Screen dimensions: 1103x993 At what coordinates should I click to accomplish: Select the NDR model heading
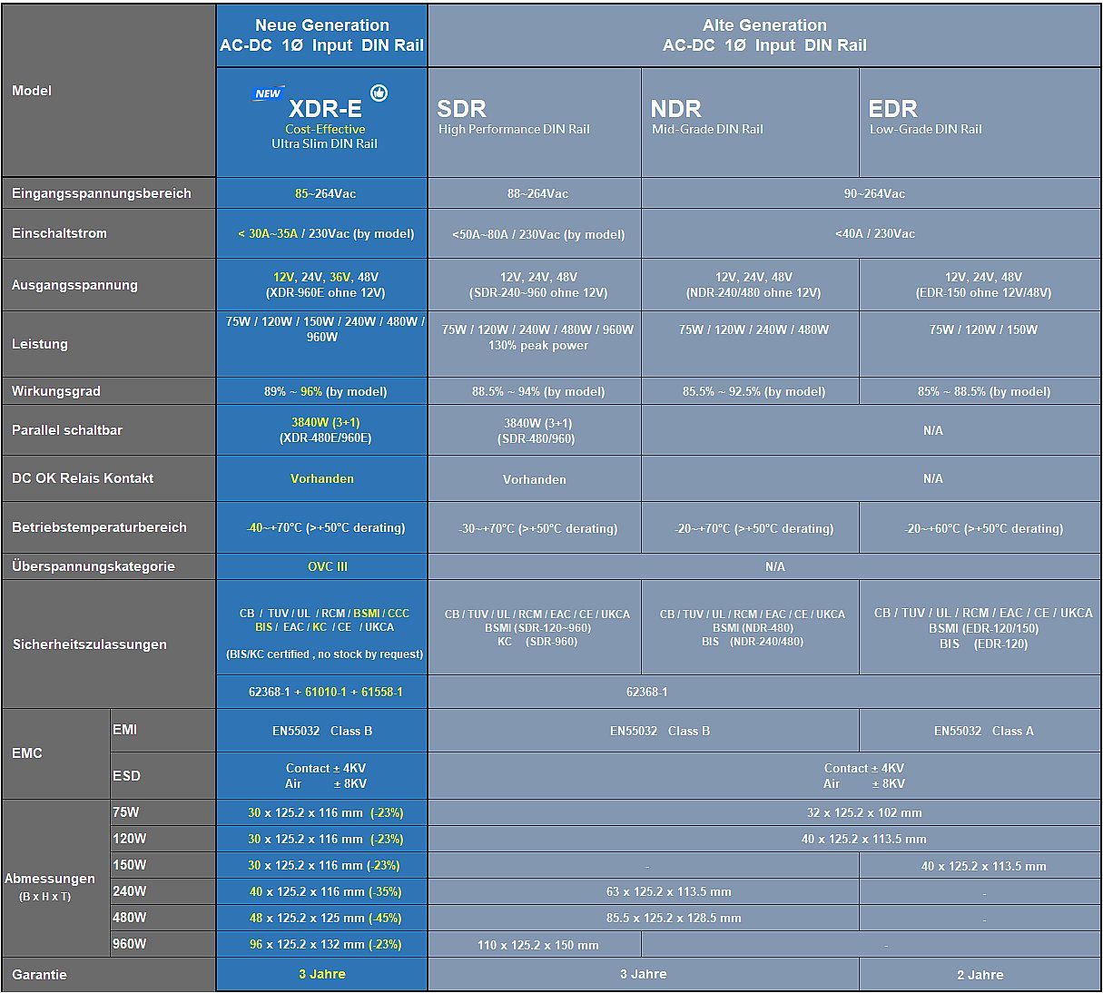(x=676, y=109)
